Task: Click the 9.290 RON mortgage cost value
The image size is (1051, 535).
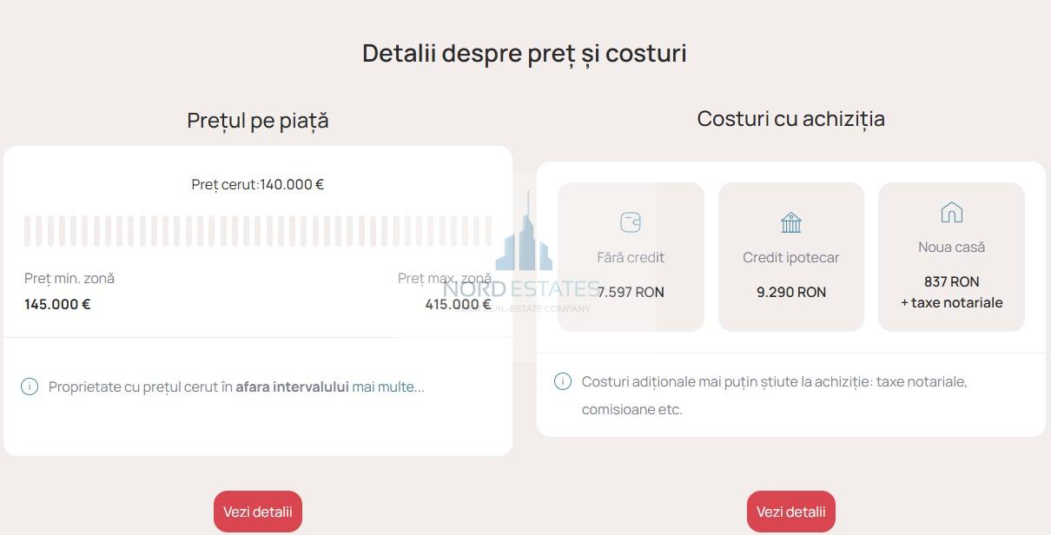Action: pos(791,292)
